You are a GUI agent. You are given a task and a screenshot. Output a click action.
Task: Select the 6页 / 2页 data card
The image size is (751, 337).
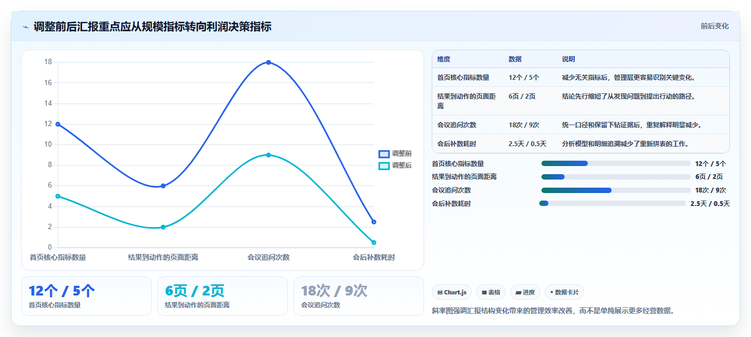click(x=223, y=296)
